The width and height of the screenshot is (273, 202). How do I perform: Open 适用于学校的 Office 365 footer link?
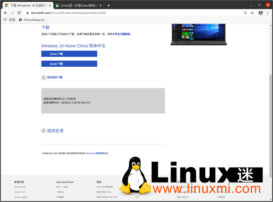point(107,197)
